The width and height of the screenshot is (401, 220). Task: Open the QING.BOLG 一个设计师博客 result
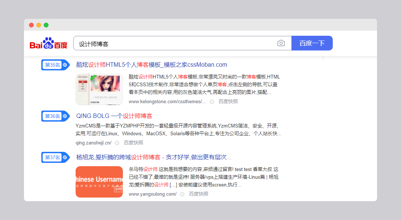pos(114,116)
